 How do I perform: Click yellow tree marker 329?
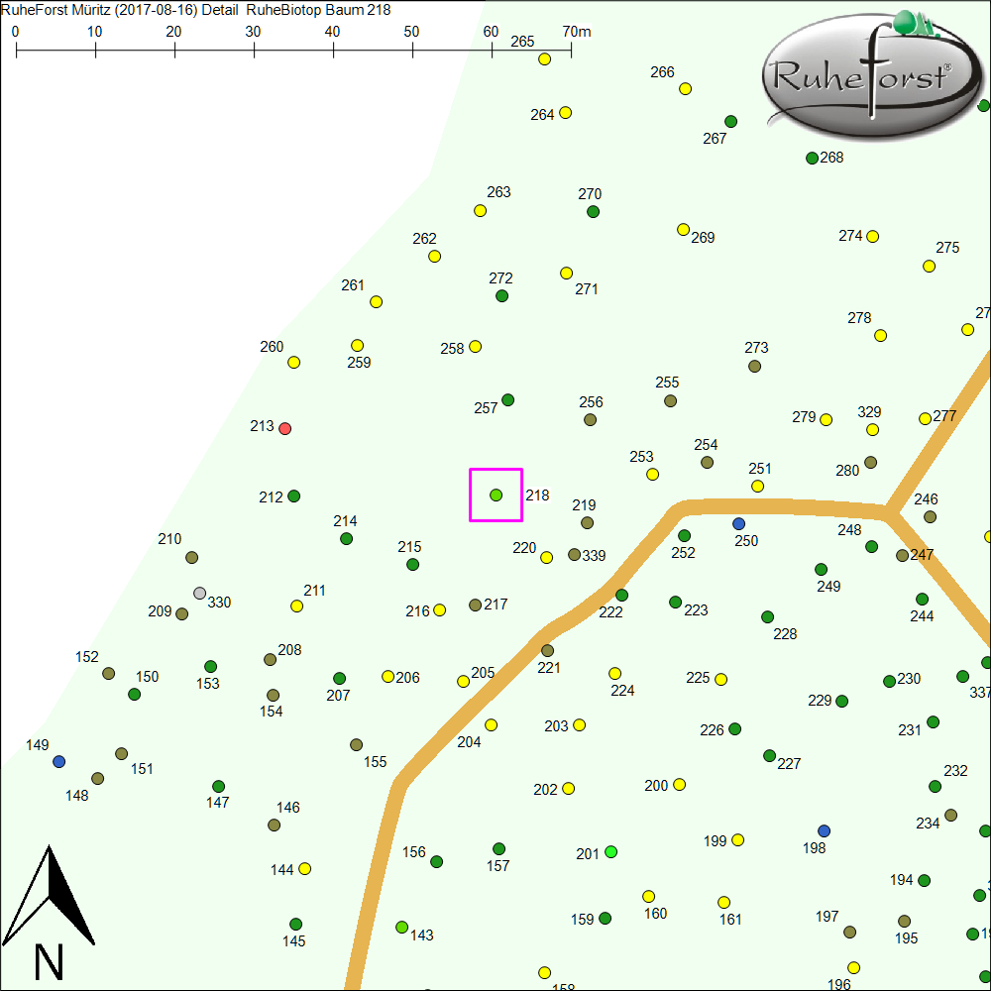pos(872,429)
